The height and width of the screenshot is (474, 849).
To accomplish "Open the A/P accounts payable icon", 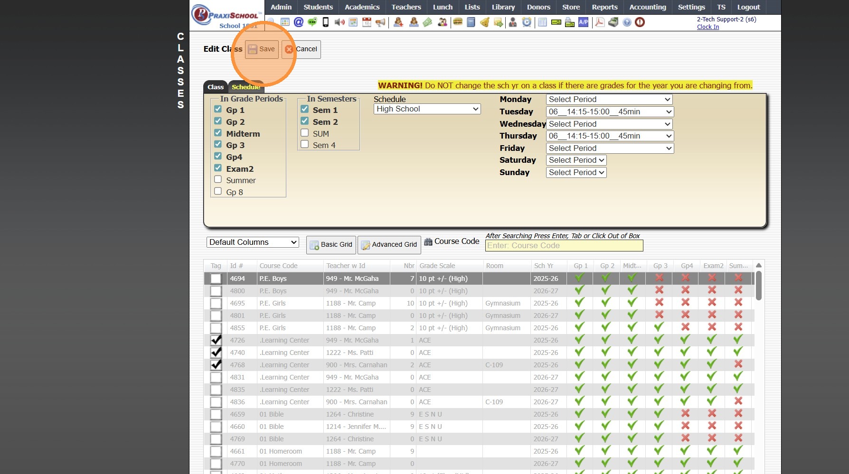I will (584, 22).
